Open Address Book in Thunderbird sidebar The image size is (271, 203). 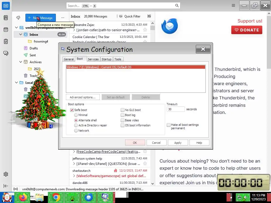point(6,18)
